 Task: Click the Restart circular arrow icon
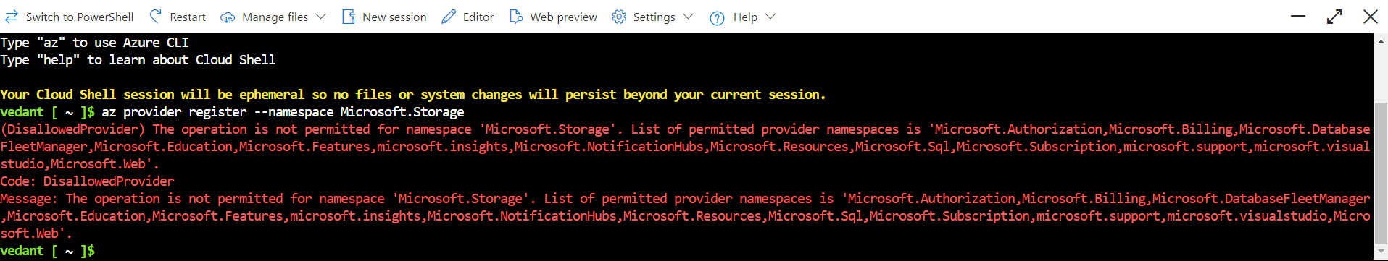155,17
